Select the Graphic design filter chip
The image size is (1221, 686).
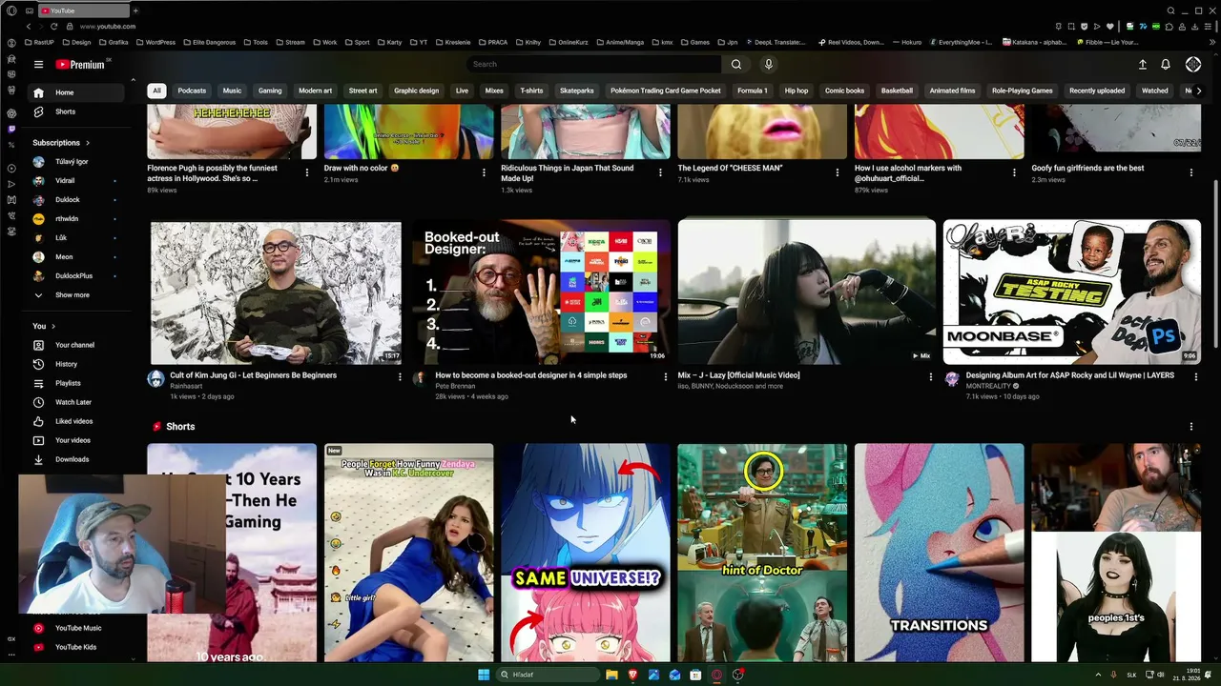pos(417,91)
